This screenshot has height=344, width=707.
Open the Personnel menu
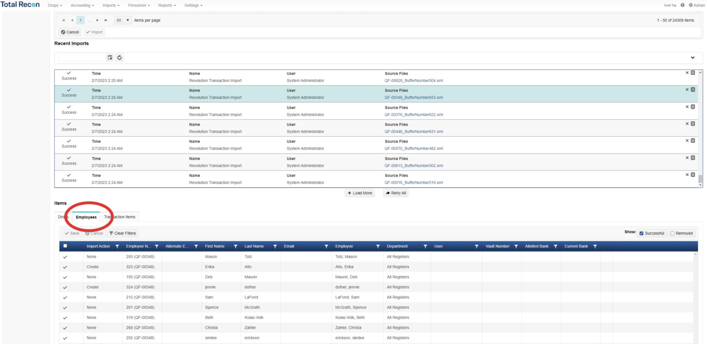(x=139, y=5)
